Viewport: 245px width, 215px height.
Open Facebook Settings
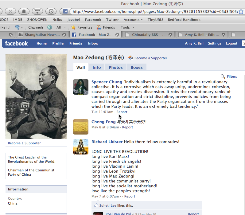click(x=215, y=43)
